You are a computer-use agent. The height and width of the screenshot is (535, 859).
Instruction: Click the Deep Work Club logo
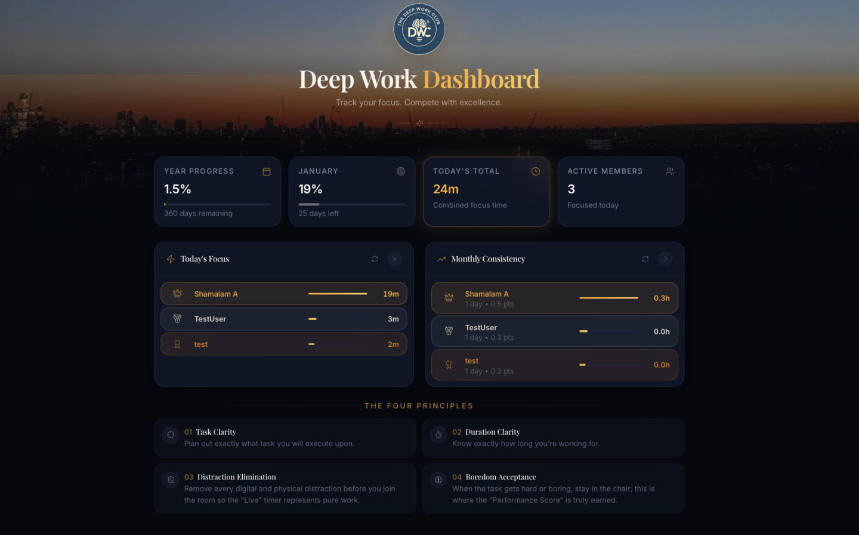click(419, 29)
